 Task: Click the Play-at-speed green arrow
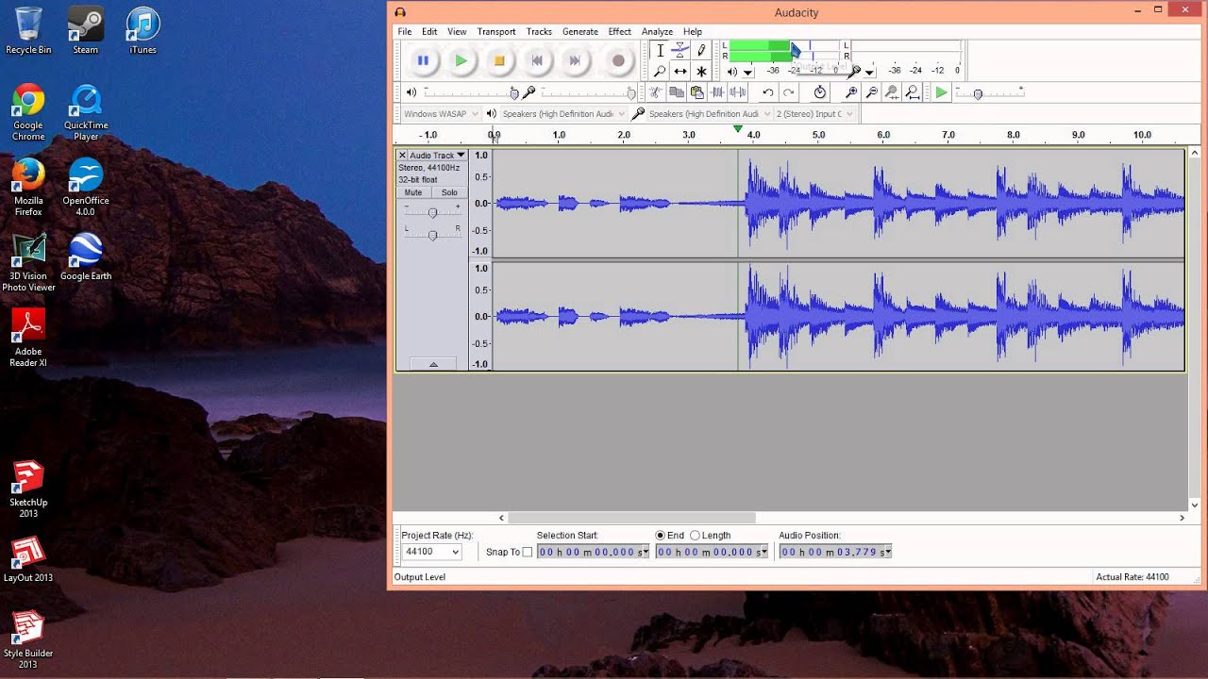click(941, 92)
